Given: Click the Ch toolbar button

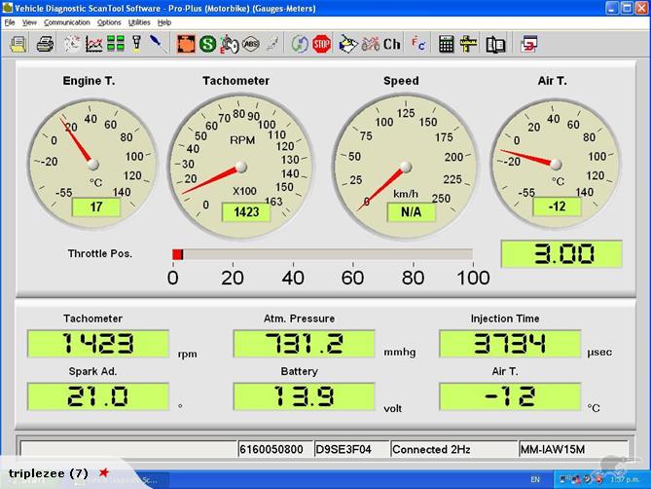Looking at the screenshot, I should (x=391, y=44).
